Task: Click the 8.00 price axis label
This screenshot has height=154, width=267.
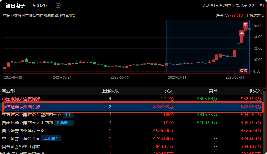Action: click(257, 71)
